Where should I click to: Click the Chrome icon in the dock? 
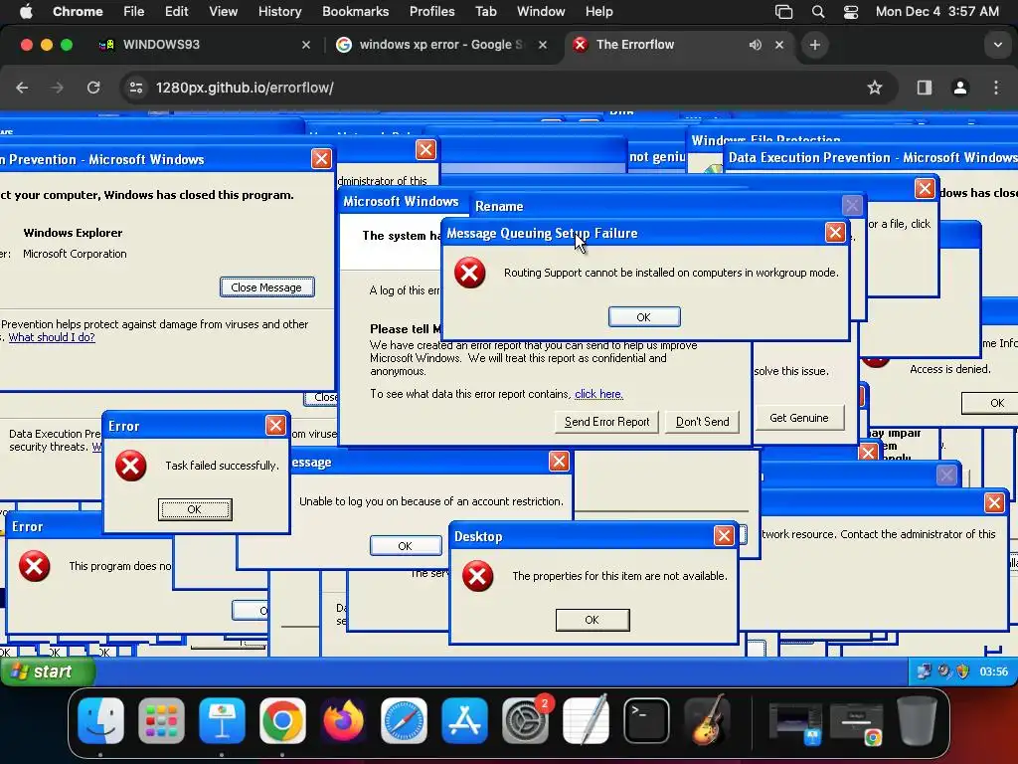282,720
